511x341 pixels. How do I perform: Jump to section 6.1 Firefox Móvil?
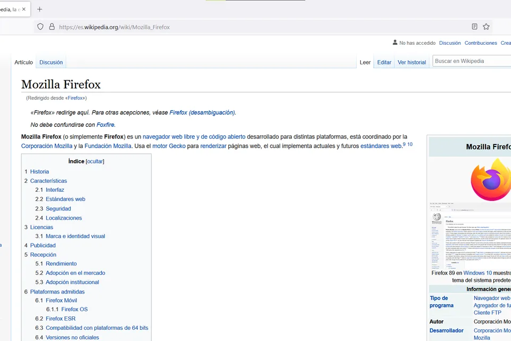61,300
